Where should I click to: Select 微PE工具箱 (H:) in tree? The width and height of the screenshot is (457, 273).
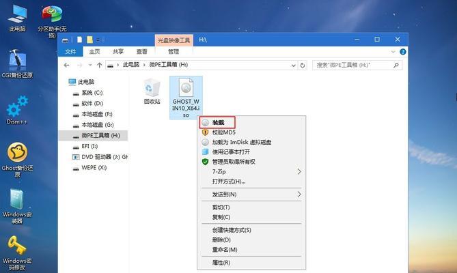[x=94, y=136]
